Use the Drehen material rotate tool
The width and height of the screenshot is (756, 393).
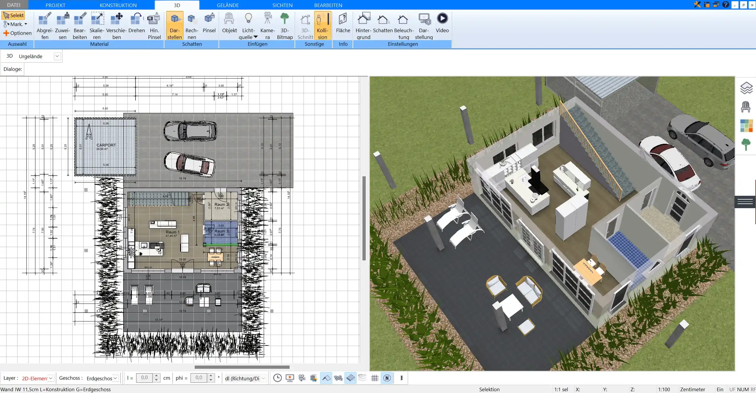point(137,23)
